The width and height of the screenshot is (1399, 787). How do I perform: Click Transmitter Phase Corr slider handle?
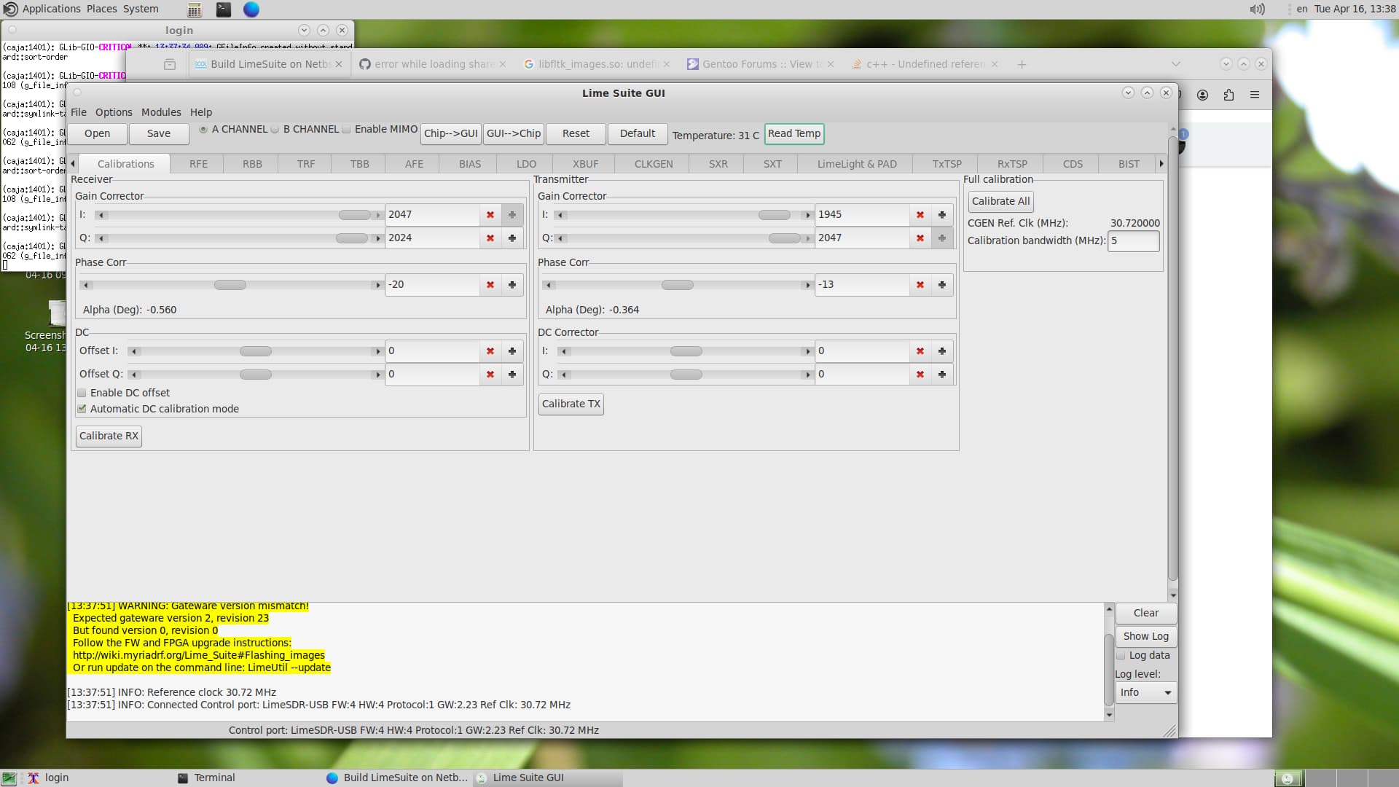678,286
